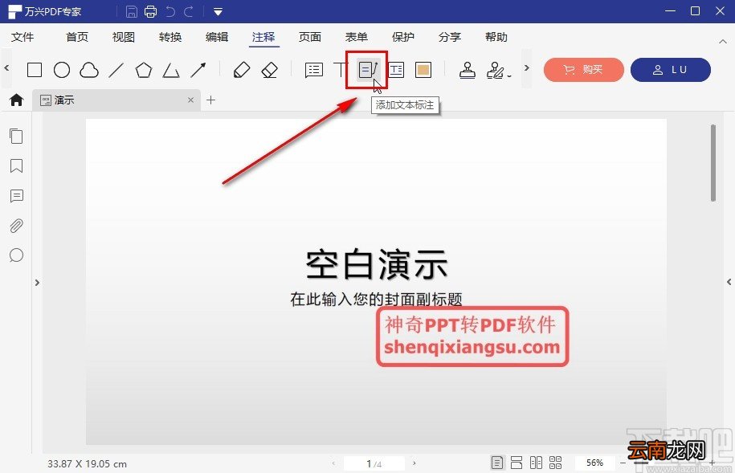Select the text box tool
The height and width of the screenshot is (473, 735).
pyautogui.click(x=396, y=70)
